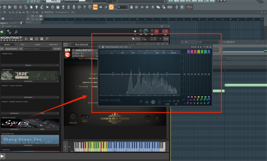Viewport: 267px width, 161px height.
Task: Click the yellow band 4 type tab in EQ
Action: (x=199, y=52)
